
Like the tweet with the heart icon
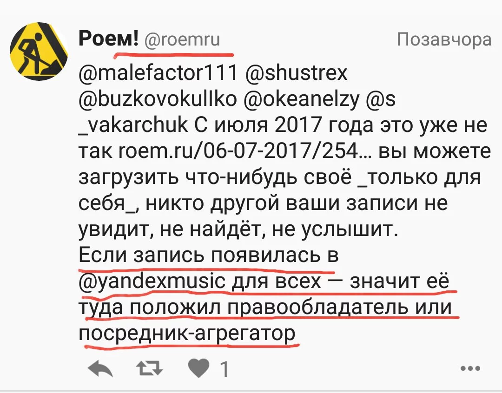(x=198, y=370)
